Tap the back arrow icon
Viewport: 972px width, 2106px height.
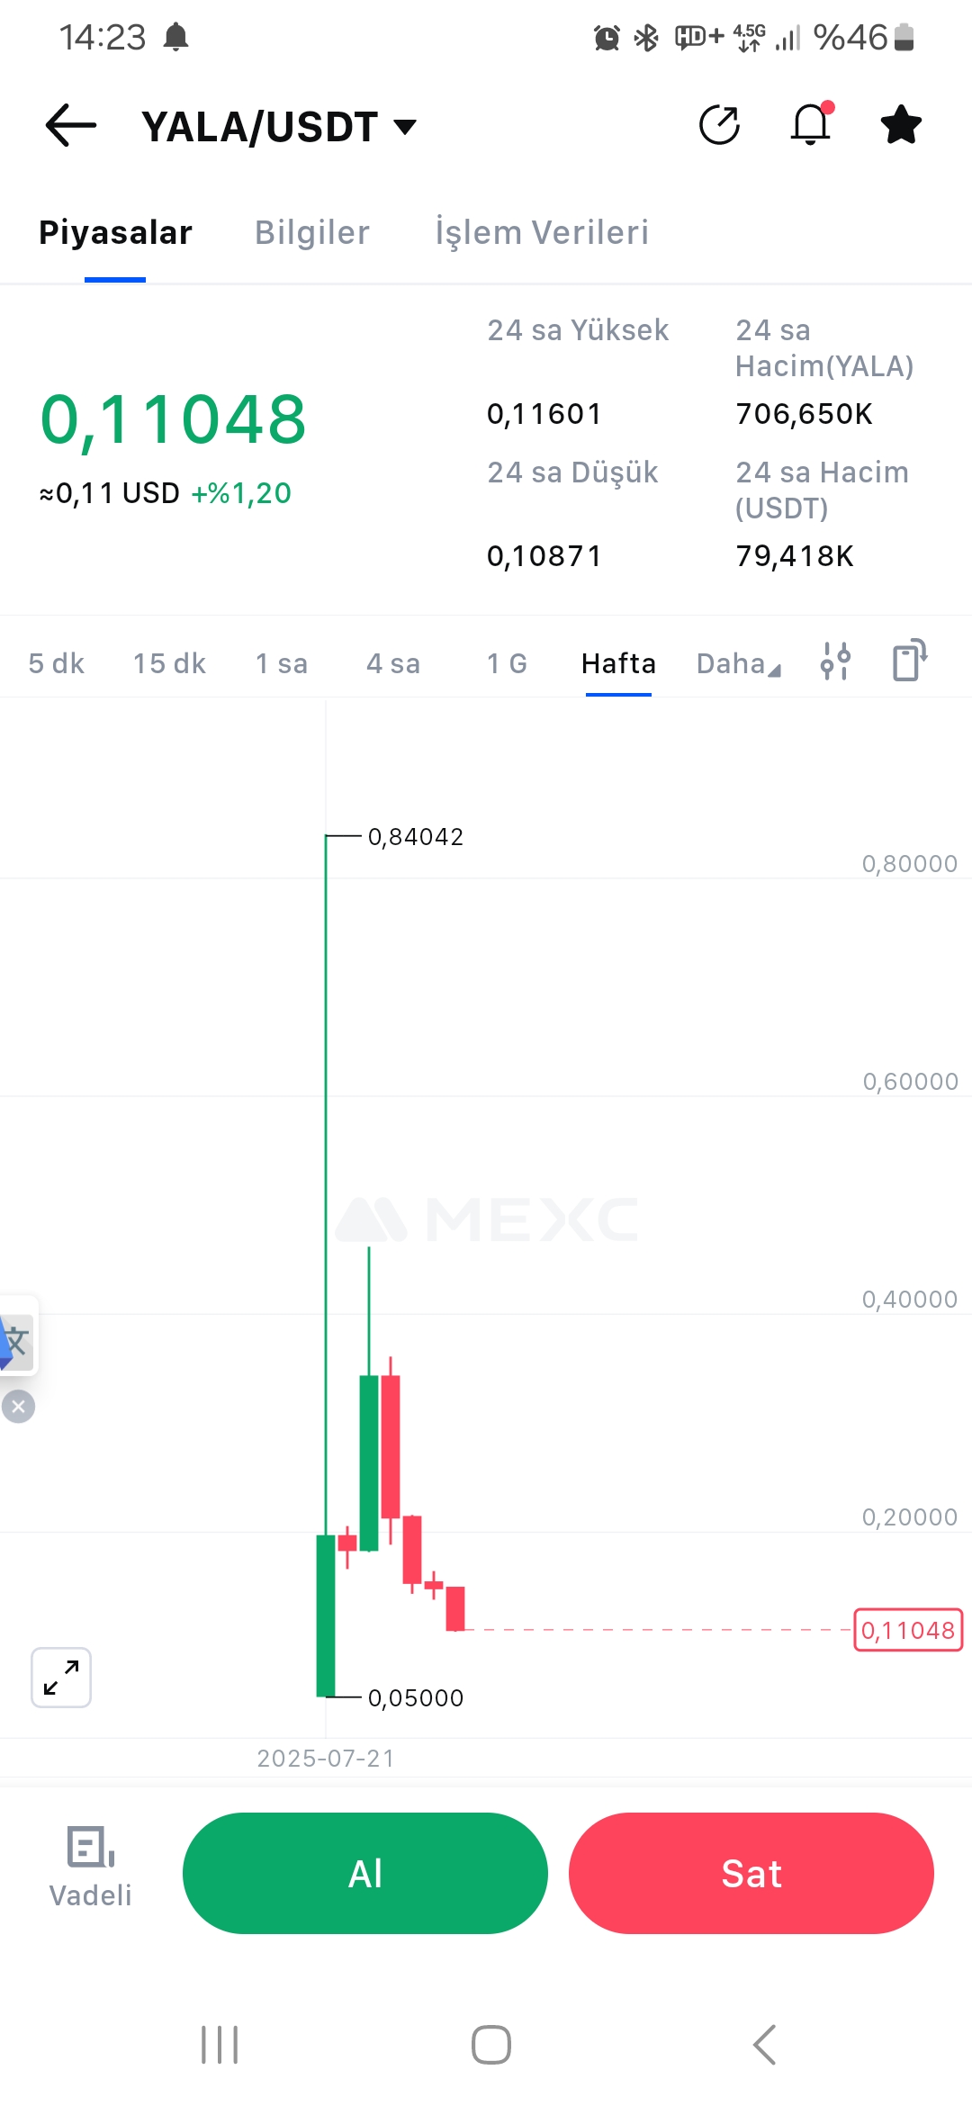pyautogui.click(x=71, y=125)
